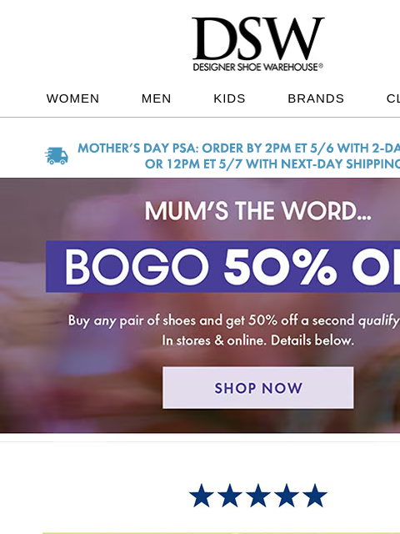
Task: Click the BOGO 50% off banner
Action: [x=222, y=266]
